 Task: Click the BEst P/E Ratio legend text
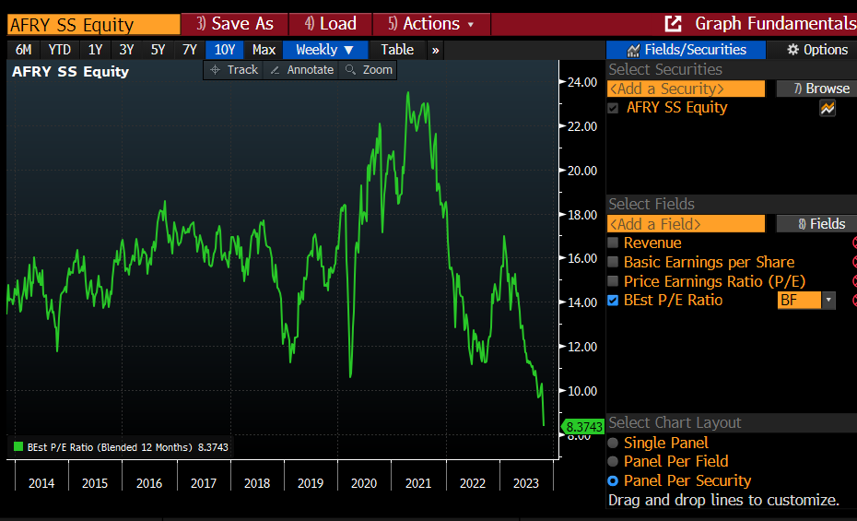(128, 447)
